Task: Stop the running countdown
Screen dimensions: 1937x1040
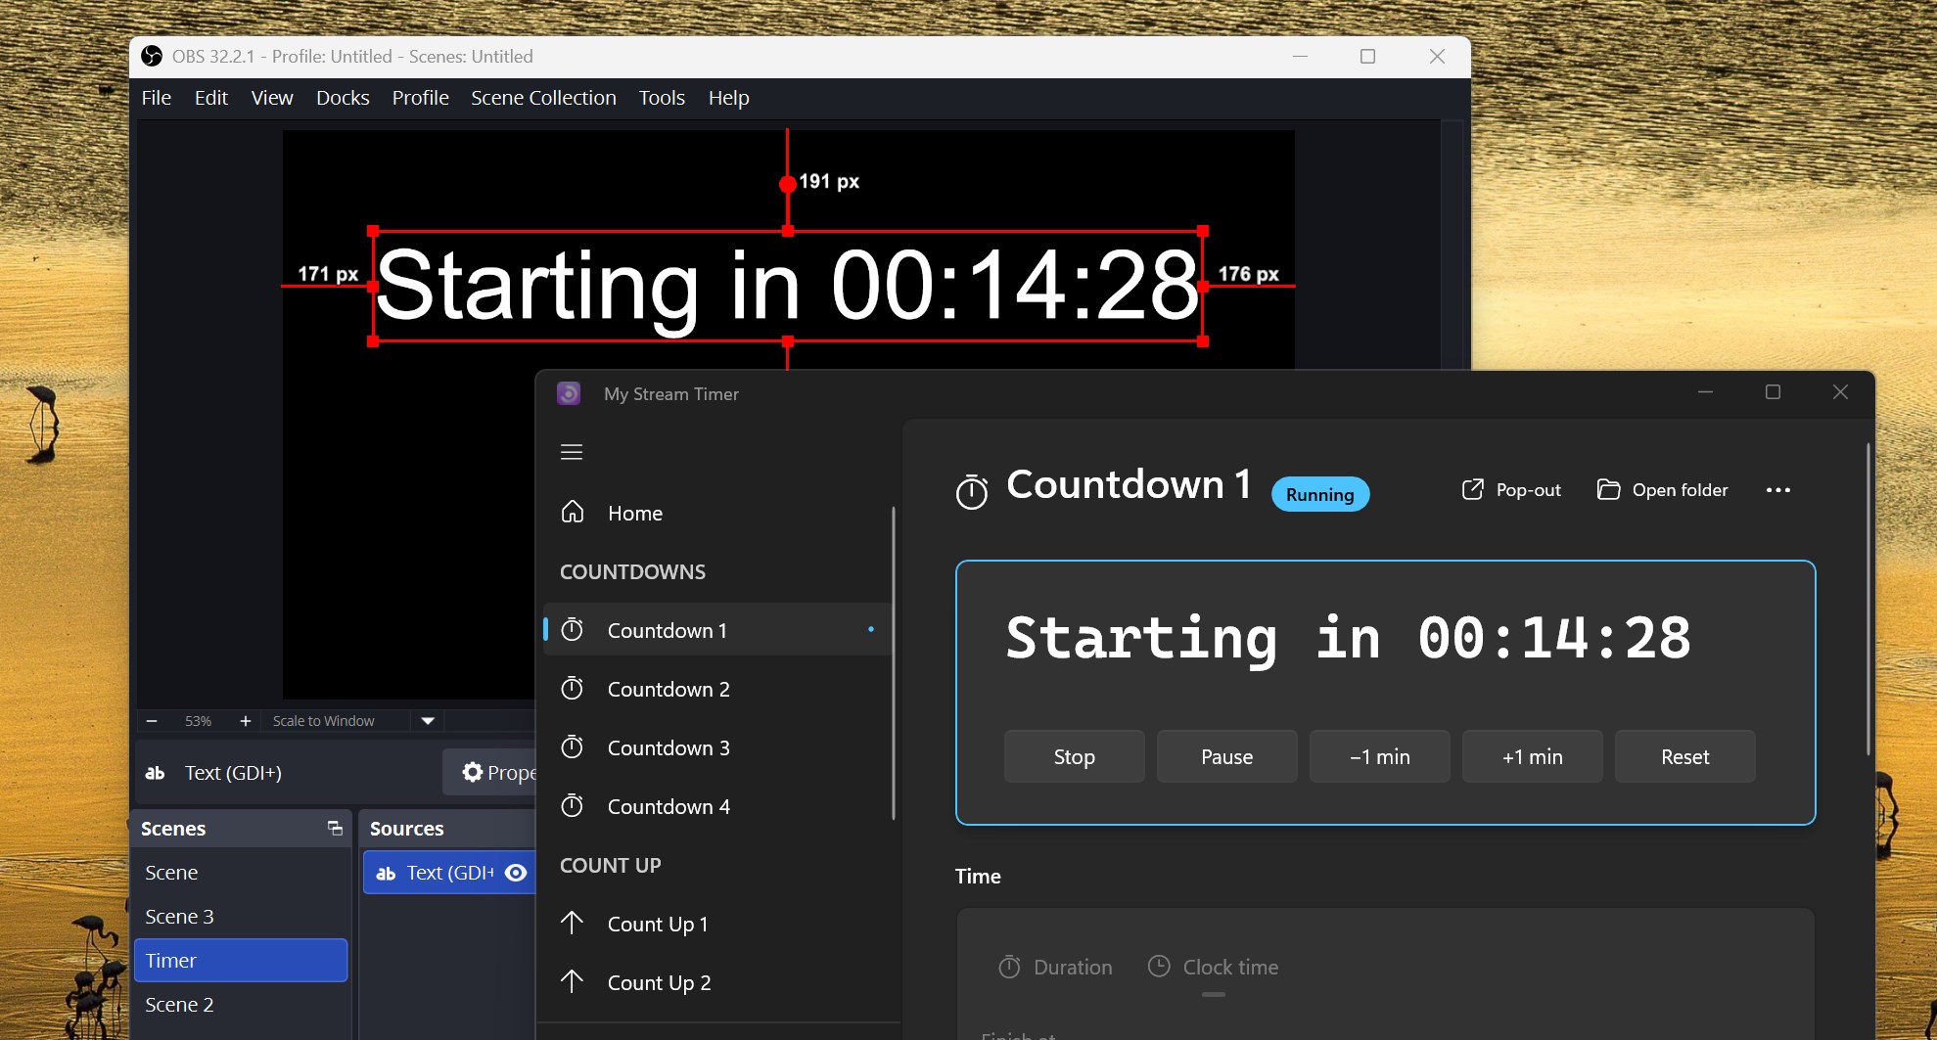Action: pos(1074,756)
